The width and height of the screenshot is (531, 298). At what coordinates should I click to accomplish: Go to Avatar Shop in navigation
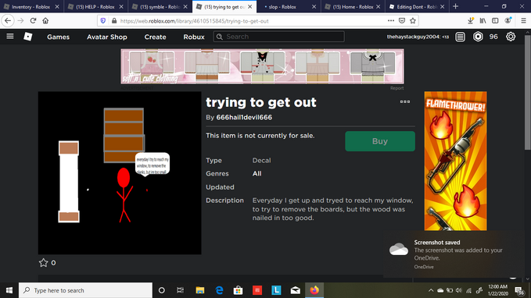[x=106, y=37]
